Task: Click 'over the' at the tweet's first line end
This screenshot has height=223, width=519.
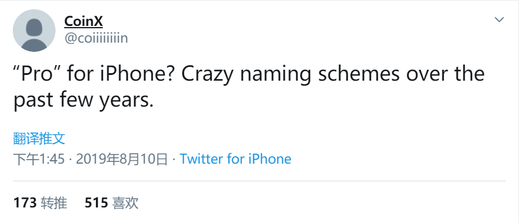Action: coord(445,74)
